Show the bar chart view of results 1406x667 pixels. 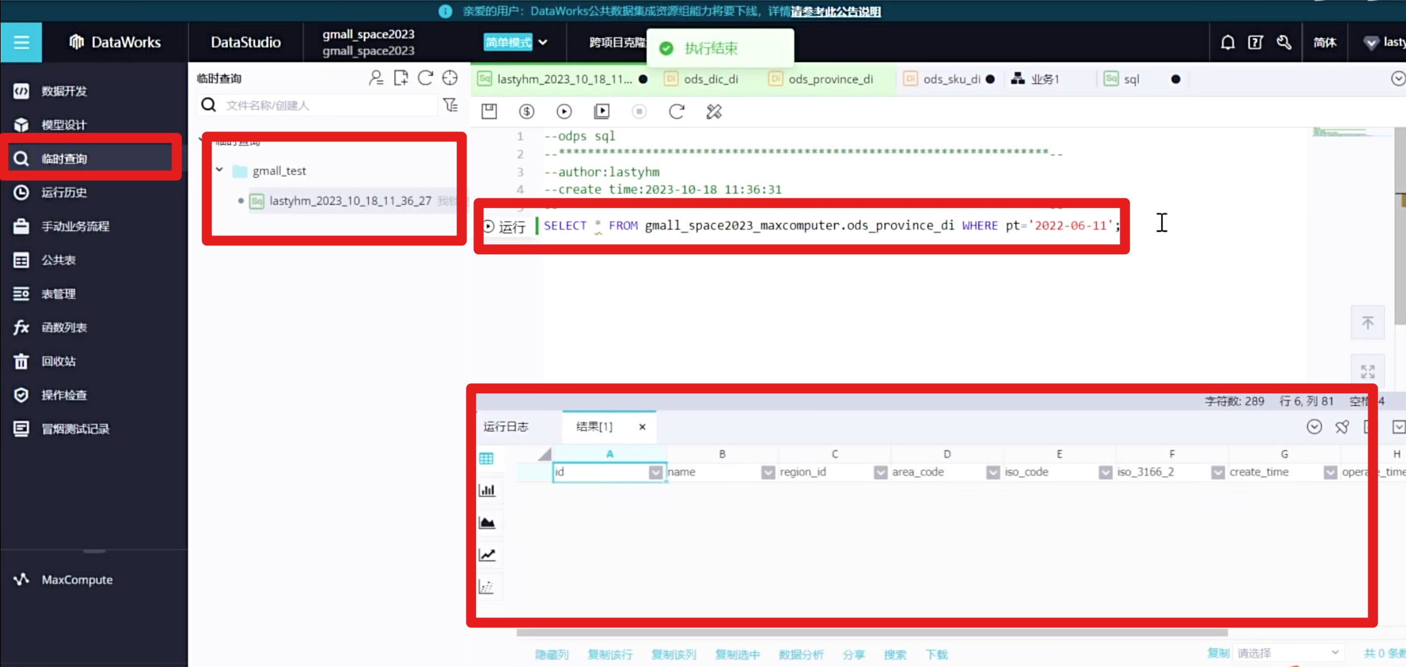pyautogui.click(x=487, y=490)
